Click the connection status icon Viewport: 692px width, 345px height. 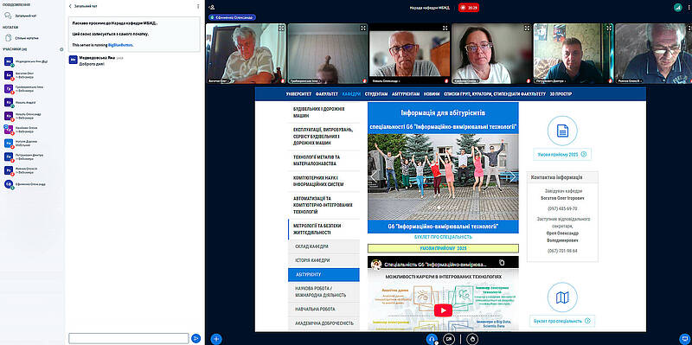[677, 7]
